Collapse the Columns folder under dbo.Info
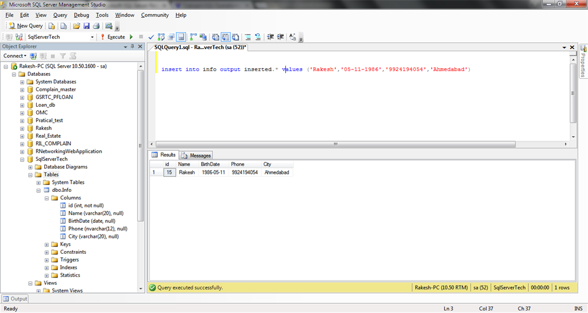This screenshot has width=588, height=313. pyautogui.click(x=47, y=198)
